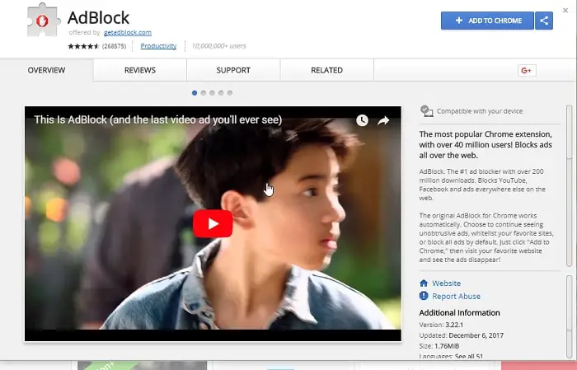This screenshot has height=370, width=577.
Task: Click the 'Size: 1.76MiB' text
Action: [x=439, y=346]
